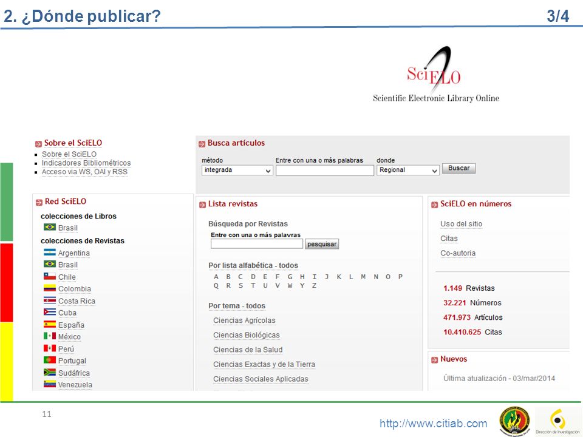Focus the article search words field
583x437 pixels.
324,170
